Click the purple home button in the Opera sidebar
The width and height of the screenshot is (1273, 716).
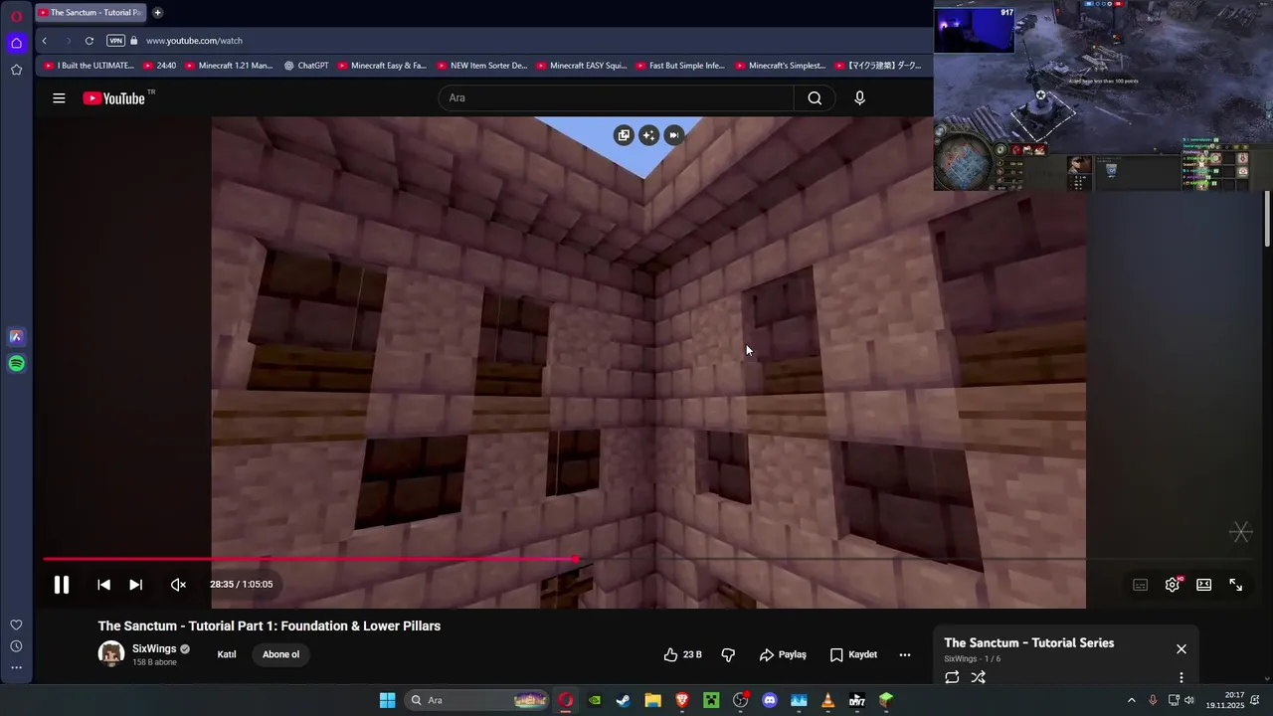(x=16, y=43)
